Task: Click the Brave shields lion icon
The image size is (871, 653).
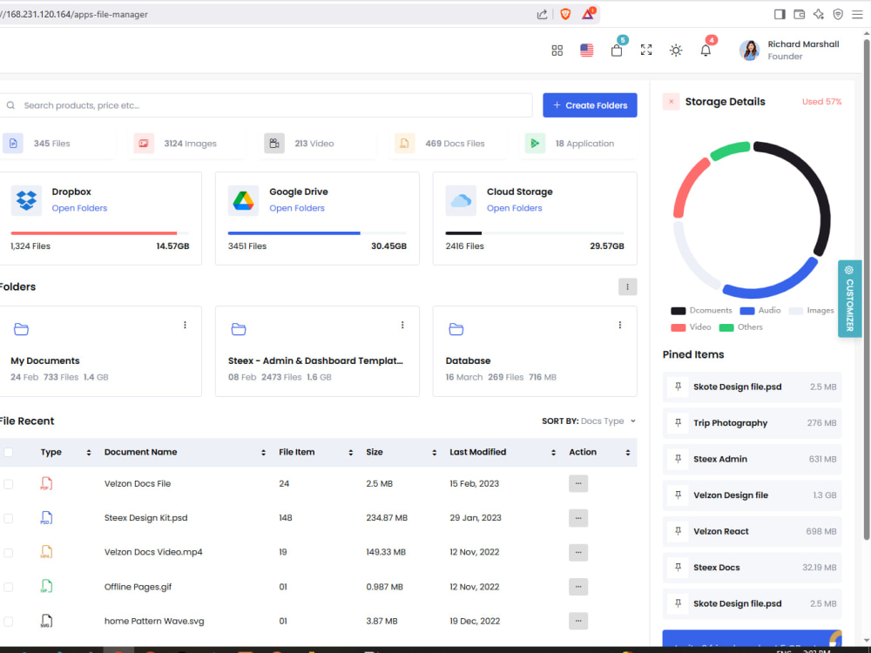Action: (x=565, y=15)
